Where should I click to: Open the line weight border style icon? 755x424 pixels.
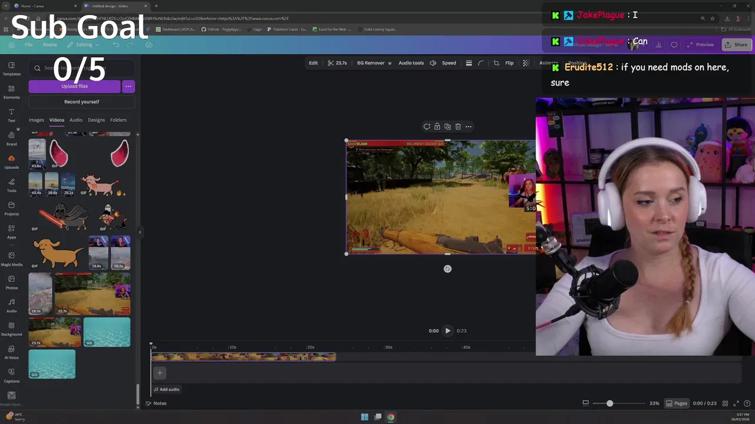tap(469, 63)
